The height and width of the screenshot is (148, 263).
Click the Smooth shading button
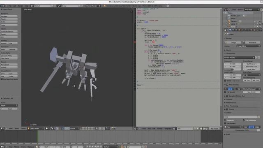click(x=5, y=43)
